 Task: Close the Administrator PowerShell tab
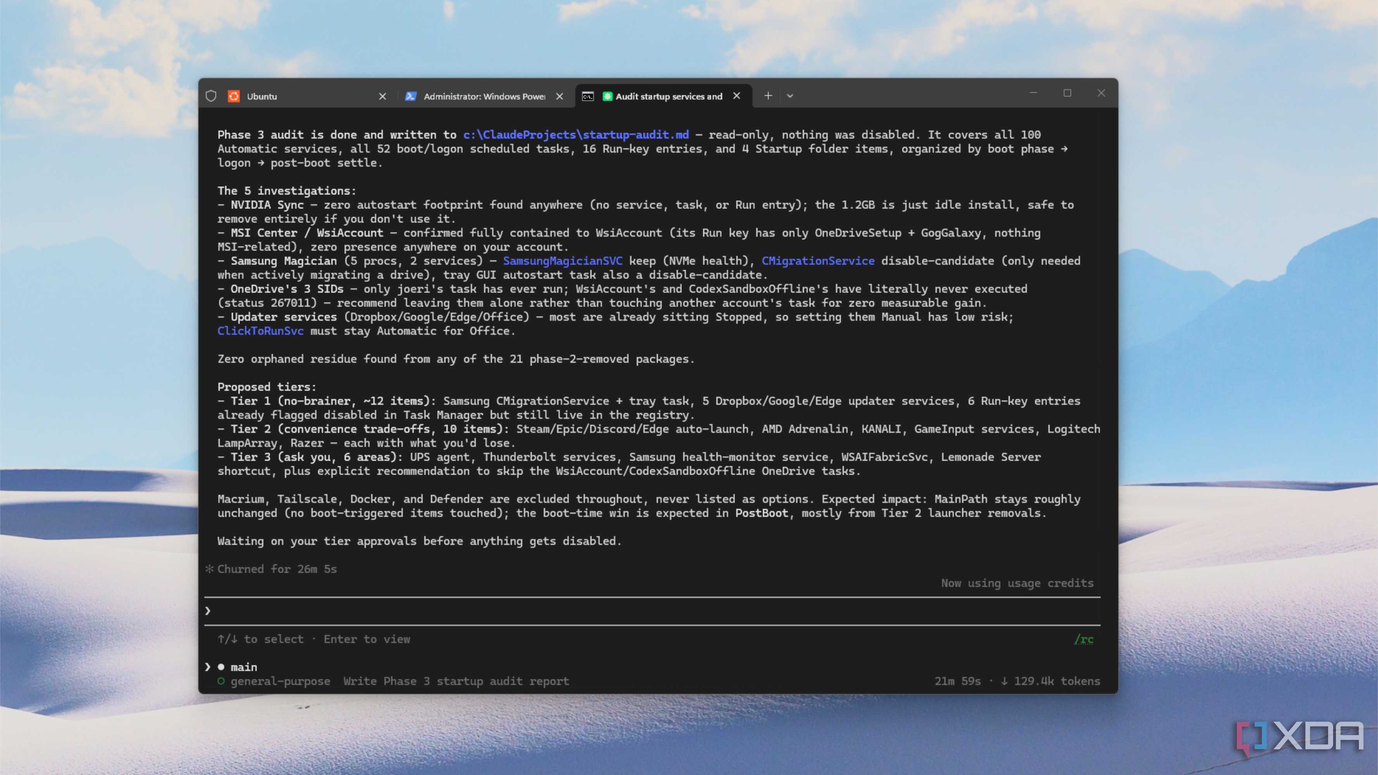click(560, 96)
